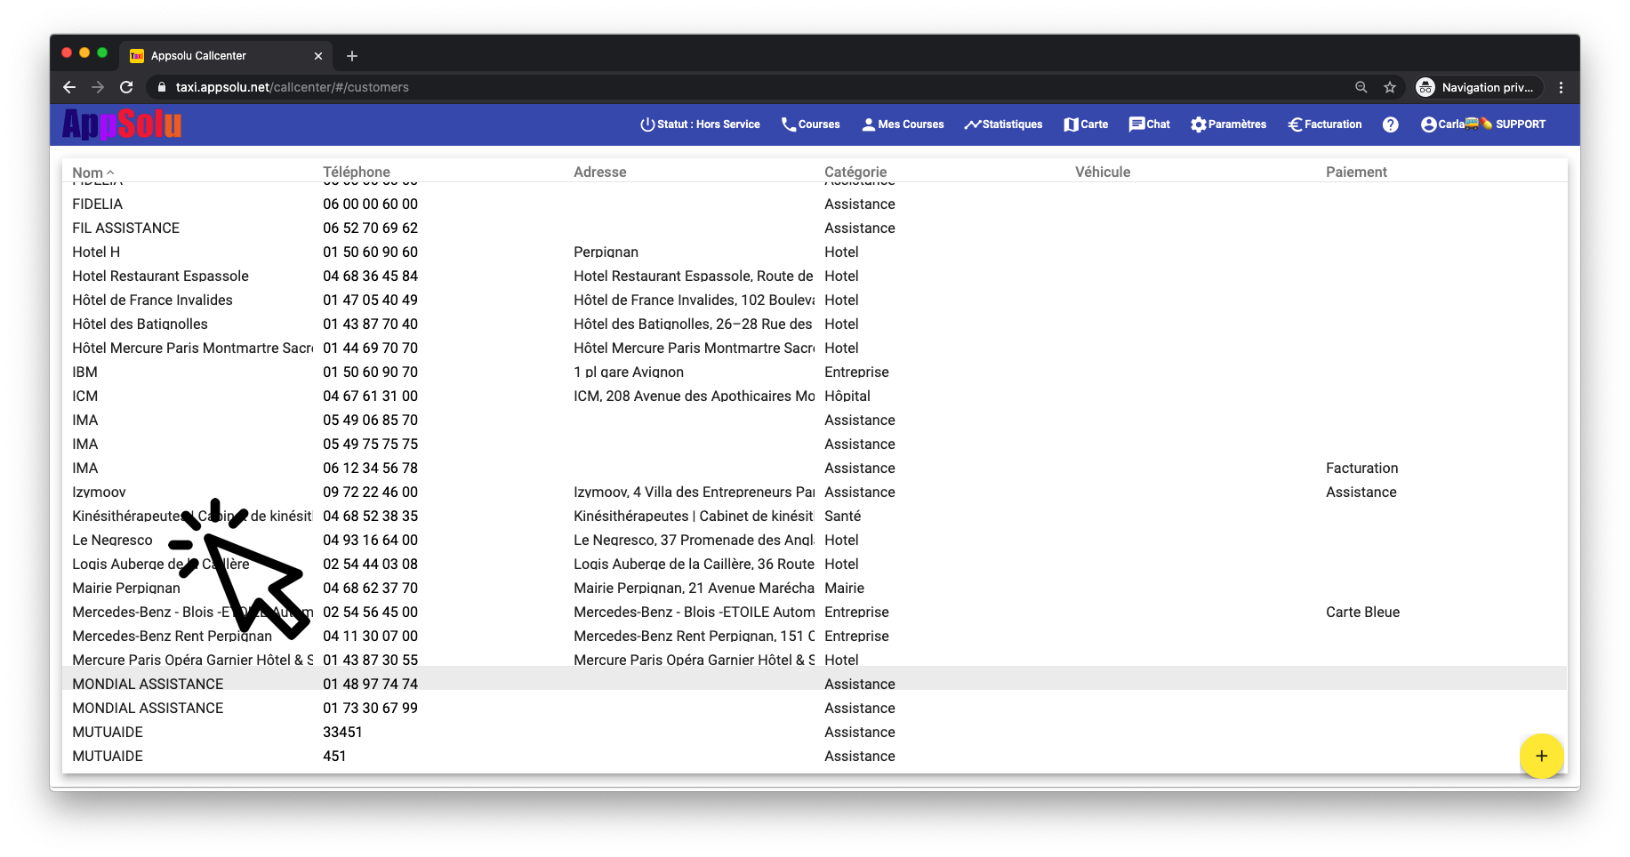The width and height of the screenshot is (1630, 857).
Task: Select the IBM customer name
Action: pyautogui.click(x=84, y=372)
